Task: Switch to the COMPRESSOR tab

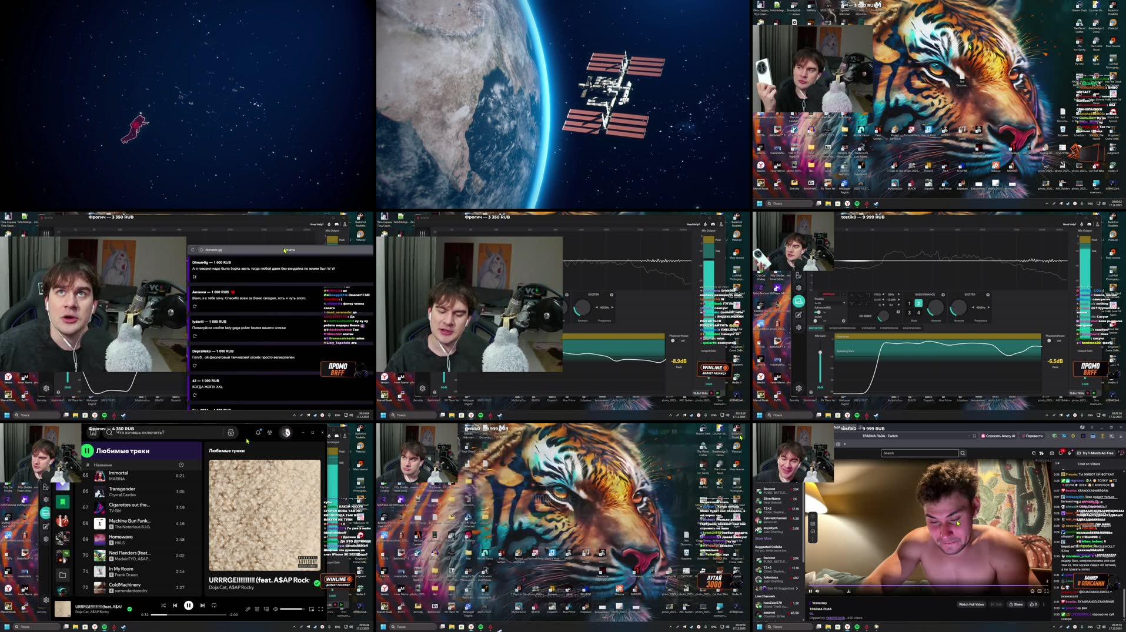Action: [889, 328]
